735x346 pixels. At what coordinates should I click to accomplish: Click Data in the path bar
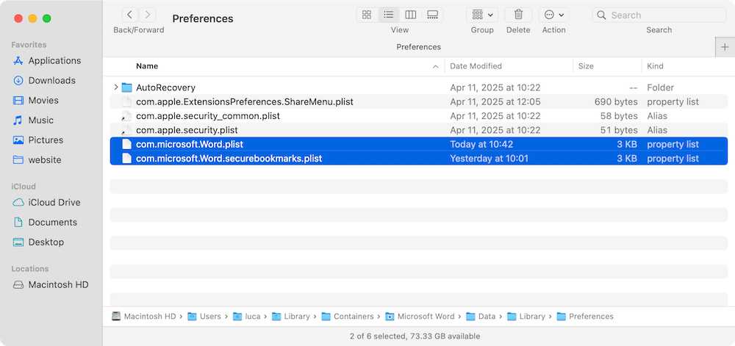pos(481,317)
